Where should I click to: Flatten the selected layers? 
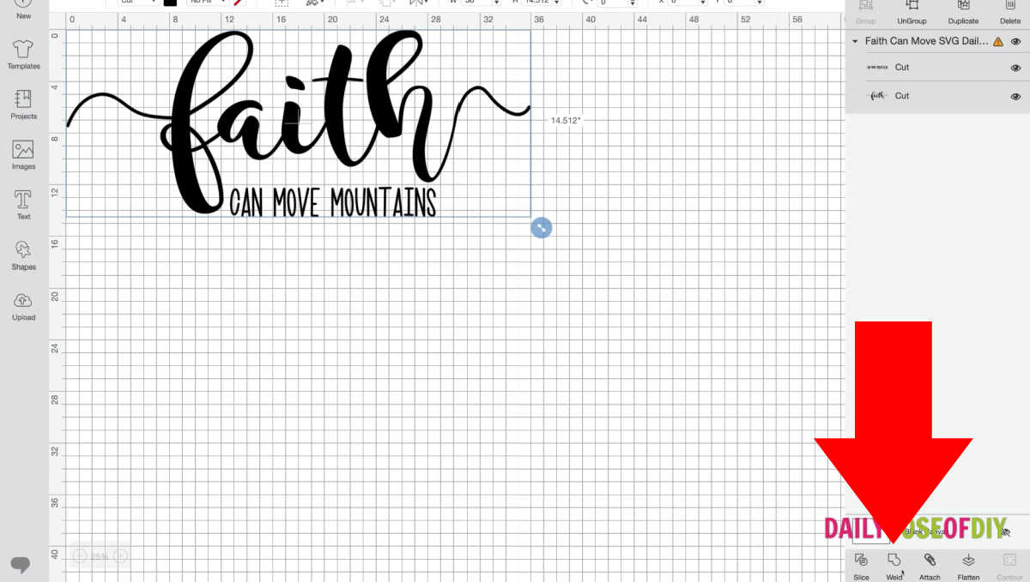point(968,567)
